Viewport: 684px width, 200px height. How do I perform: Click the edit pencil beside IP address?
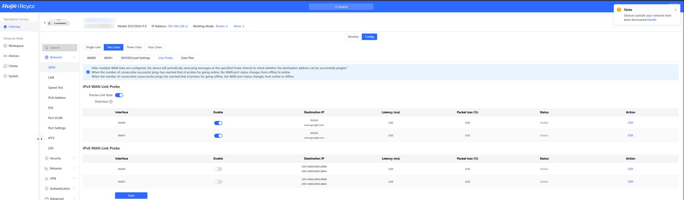[187, 26]
